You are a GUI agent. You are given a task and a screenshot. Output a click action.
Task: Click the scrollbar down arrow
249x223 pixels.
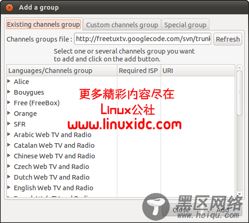(x=239, y=194)
